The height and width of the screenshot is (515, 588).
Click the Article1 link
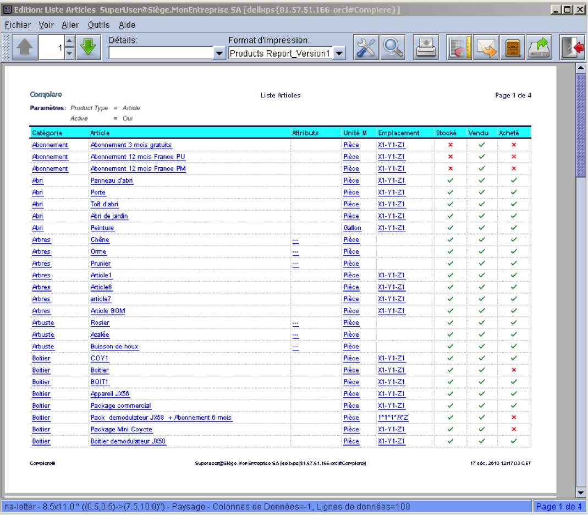click(101, 275)
